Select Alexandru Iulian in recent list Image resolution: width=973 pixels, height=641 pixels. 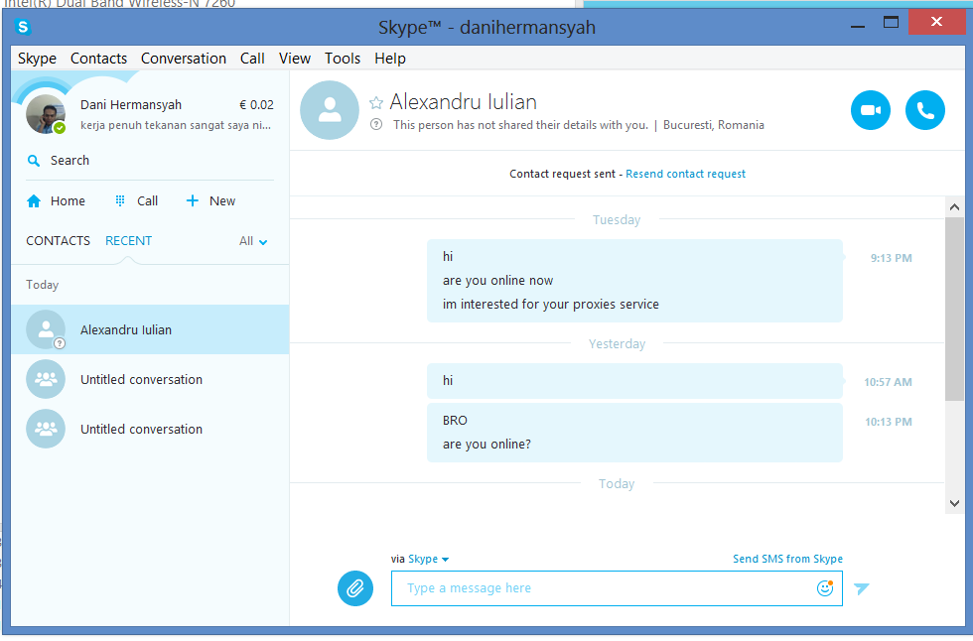150,329
